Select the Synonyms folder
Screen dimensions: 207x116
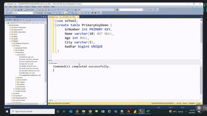pos(19,96)
